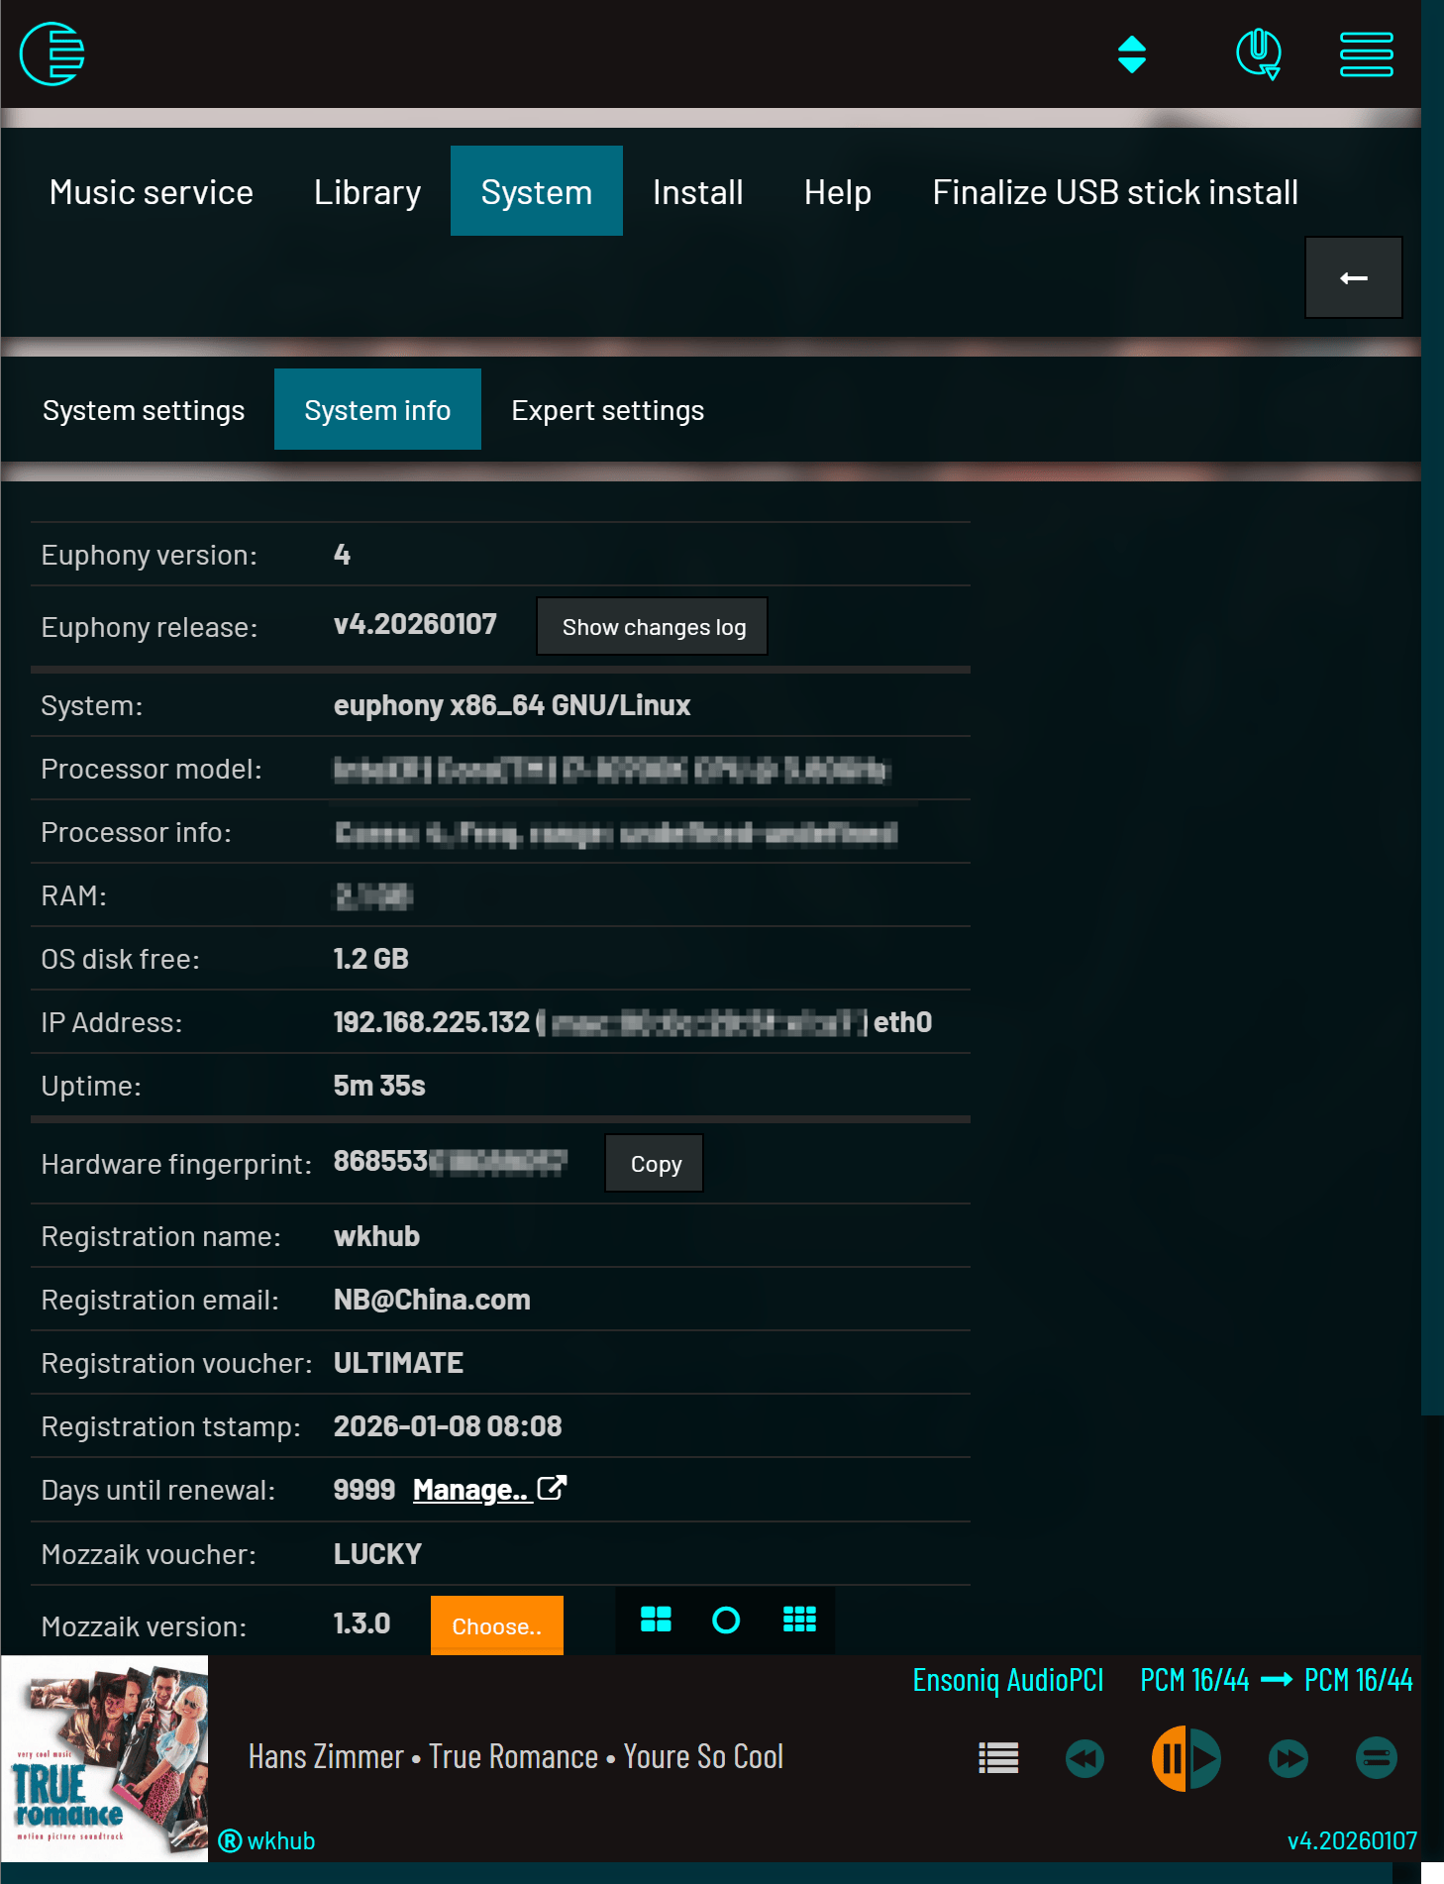
Task: Click the back arrow button
Action: point(1353,278)
